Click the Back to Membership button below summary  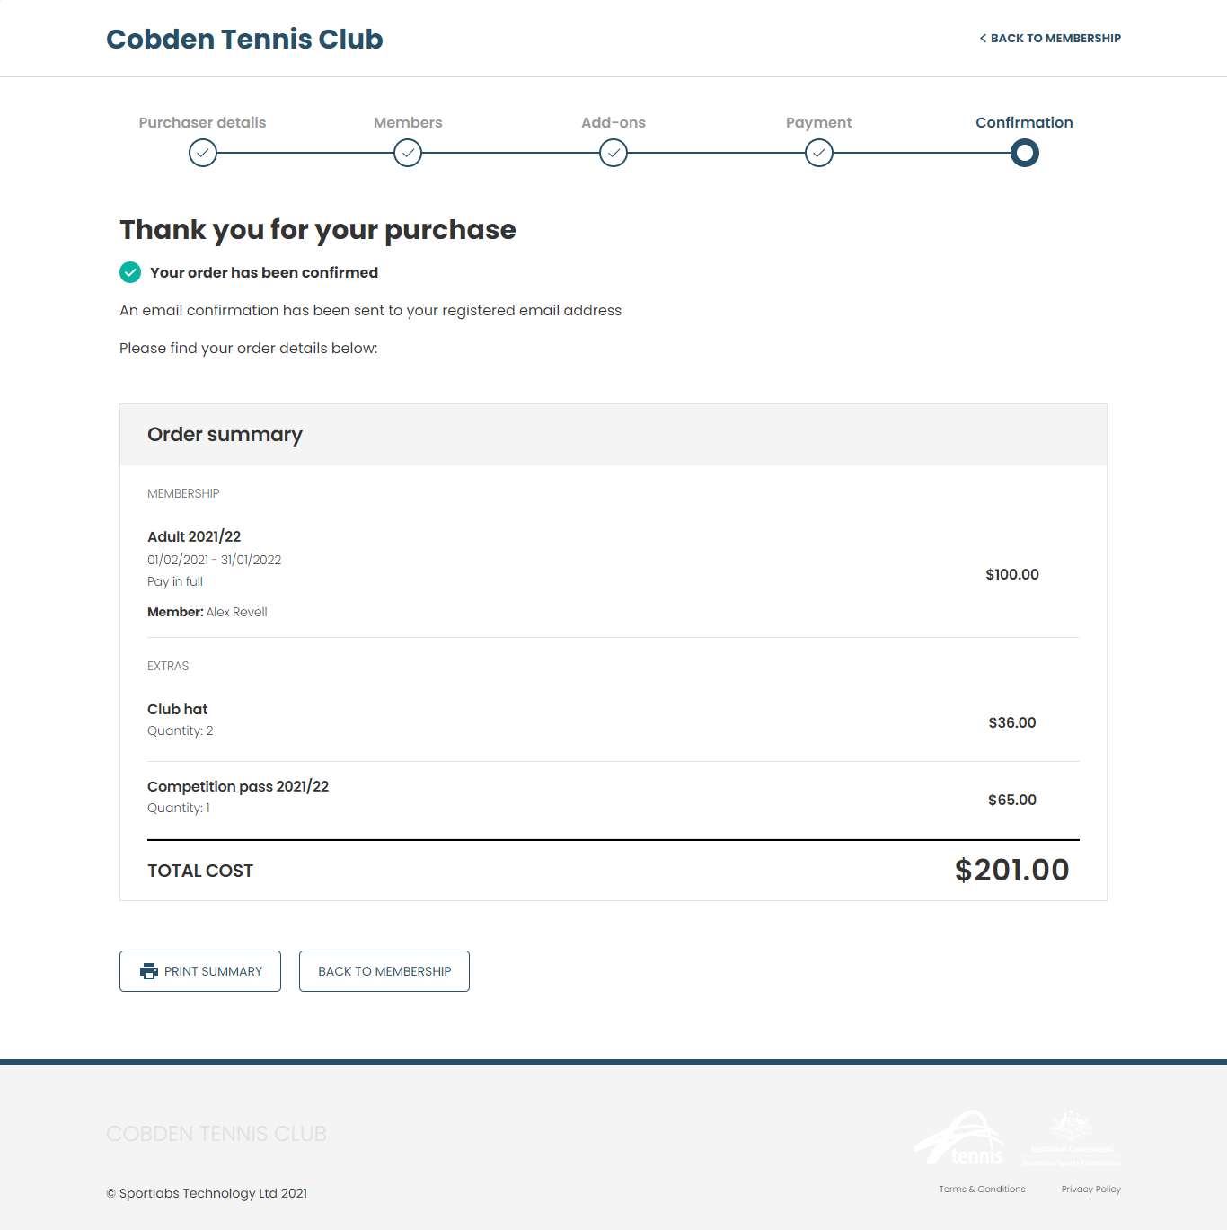pos(384,971)
